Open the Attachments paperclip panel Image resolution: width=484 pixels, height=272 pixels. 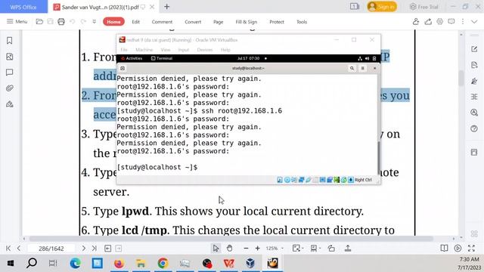pyautogui.click(x=10, y=88)
